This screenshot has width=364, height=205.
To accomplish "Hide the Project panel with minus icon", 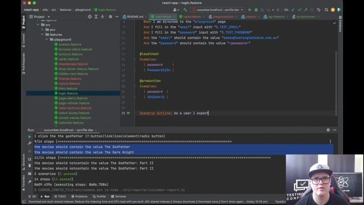I will [117, 17].
